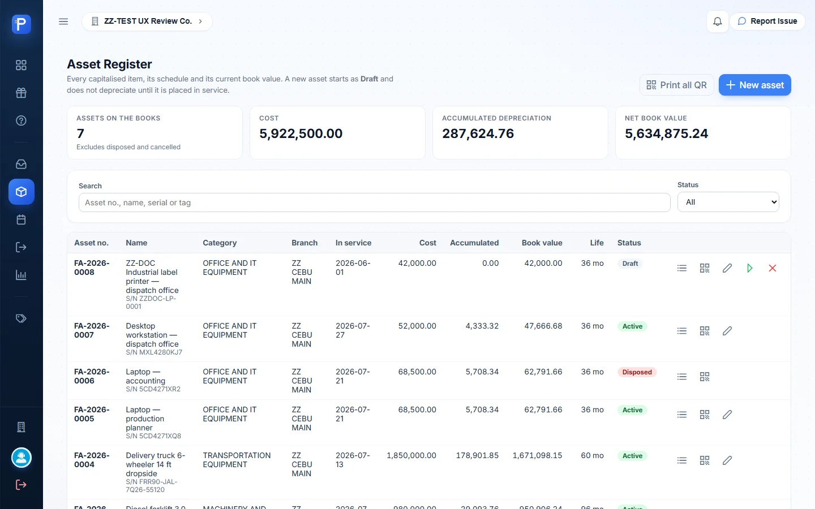This screenshot has width=815, height=509.
Task: Click the Accumulated column header
Action: [474, 243]
